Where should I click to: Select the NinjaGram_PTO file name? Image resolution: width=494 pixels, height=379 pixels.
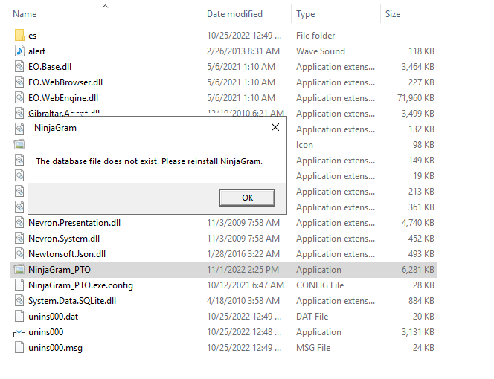tap(60, 270)
